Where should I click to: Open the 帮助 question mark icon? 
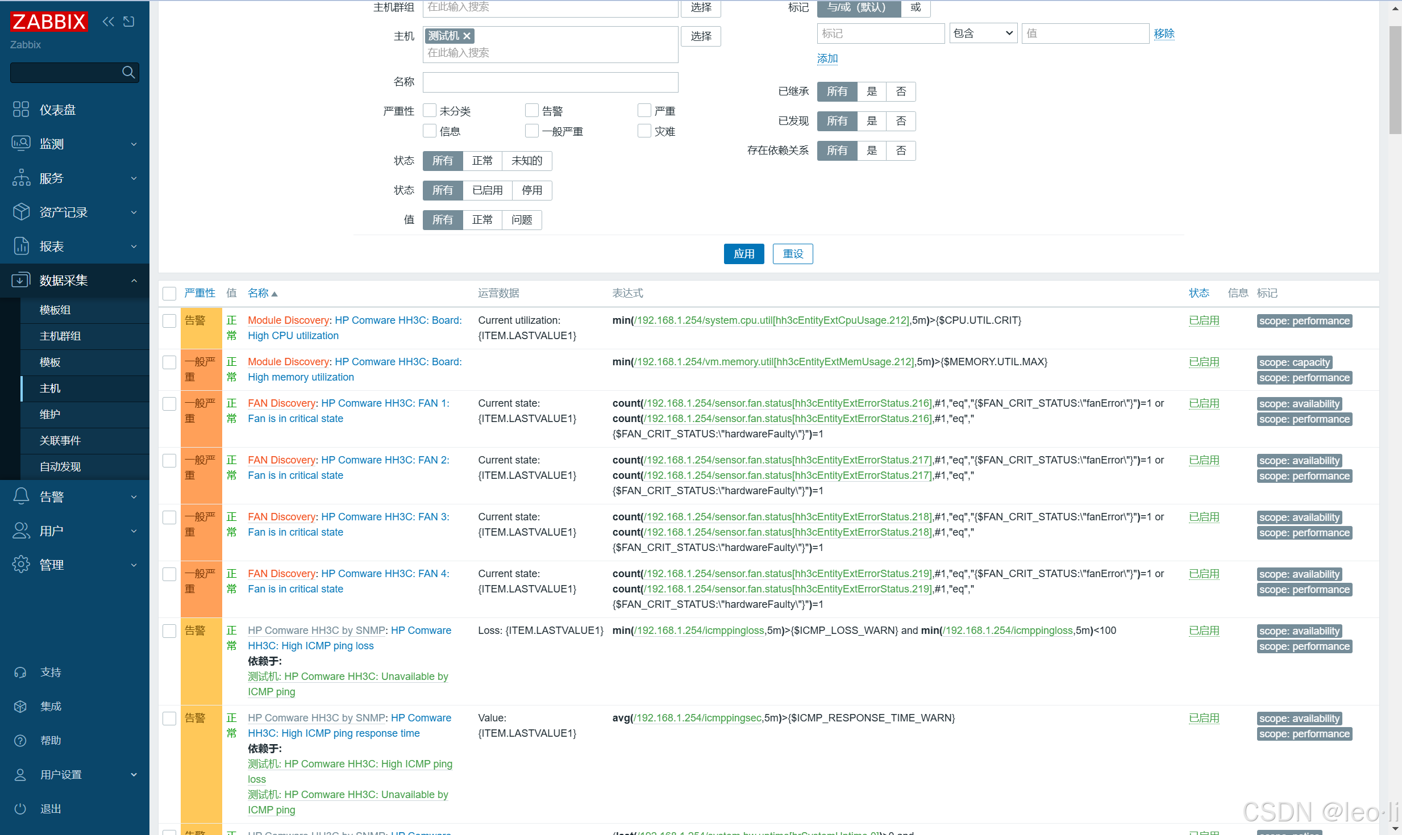20,740
